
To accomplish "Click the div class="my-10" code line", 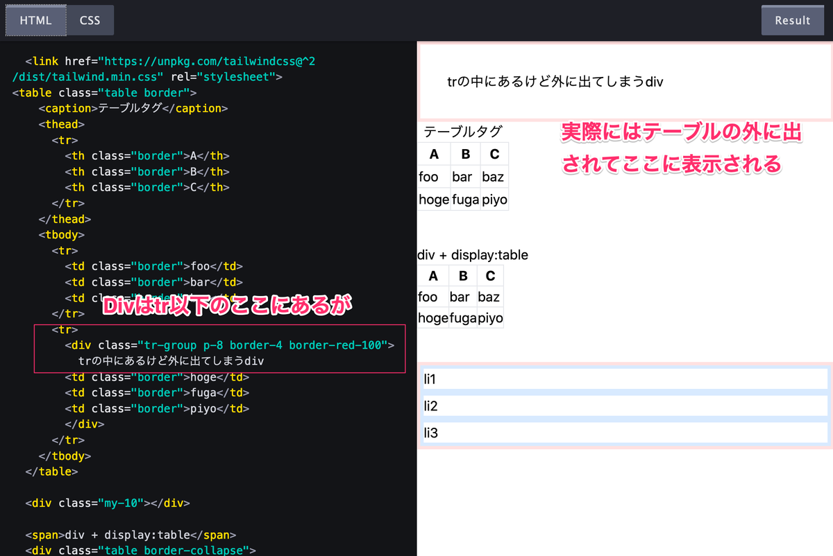I will (107, 503).
